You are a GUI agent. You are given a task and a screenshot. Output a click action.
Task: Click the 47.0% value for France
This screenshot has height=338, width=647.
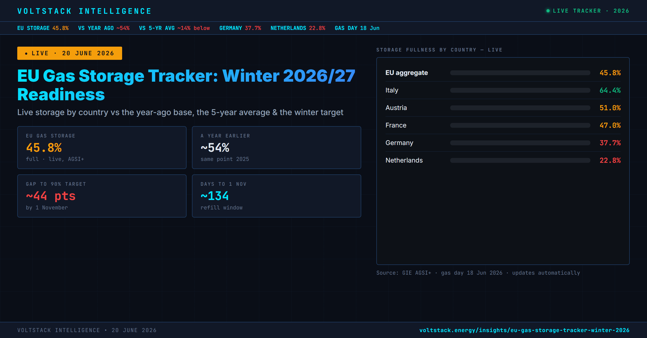610,125
